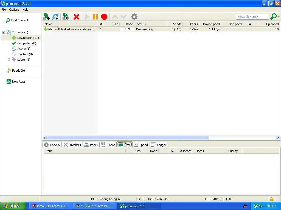Click the Move Down Queue arrow icon
Viewport: 281px width, 210px height.
click(124, 17)
